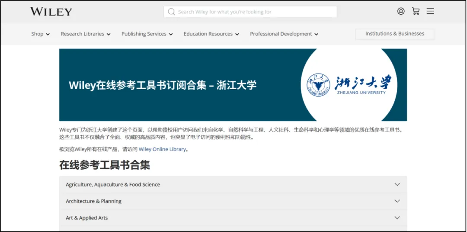Viewport: 467px width, 232px height.
Task: Open the shopping cart icon
Action: (416, 11)
